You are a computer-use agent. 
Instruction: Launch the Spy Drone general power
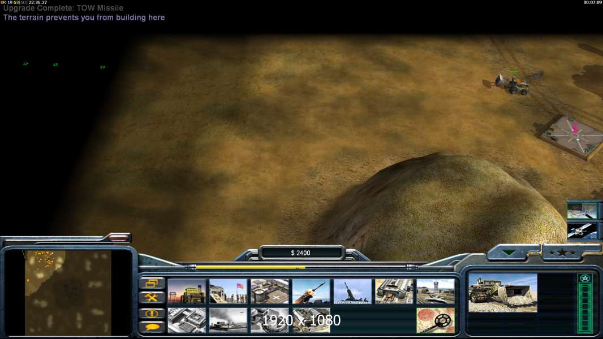click(582, 211)
